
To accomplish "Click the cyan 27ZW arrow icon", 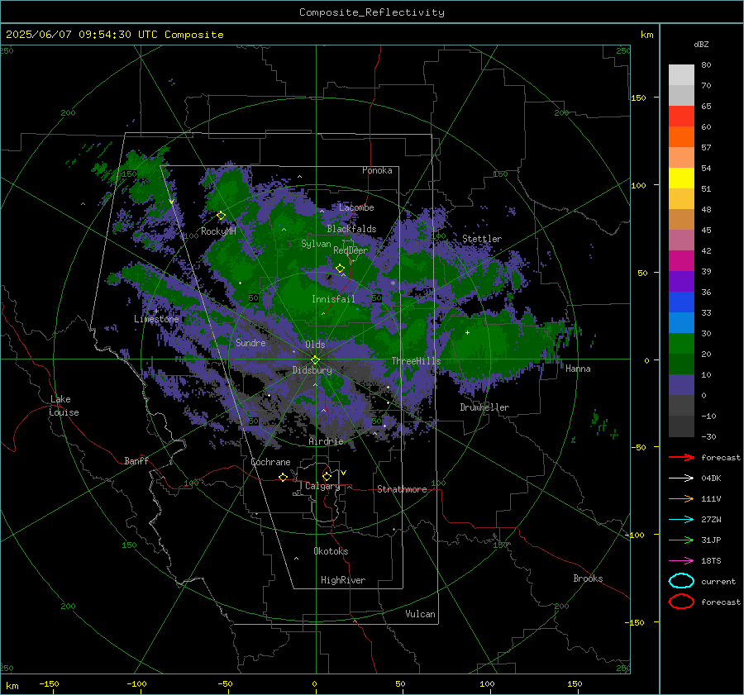I will 681,520.
